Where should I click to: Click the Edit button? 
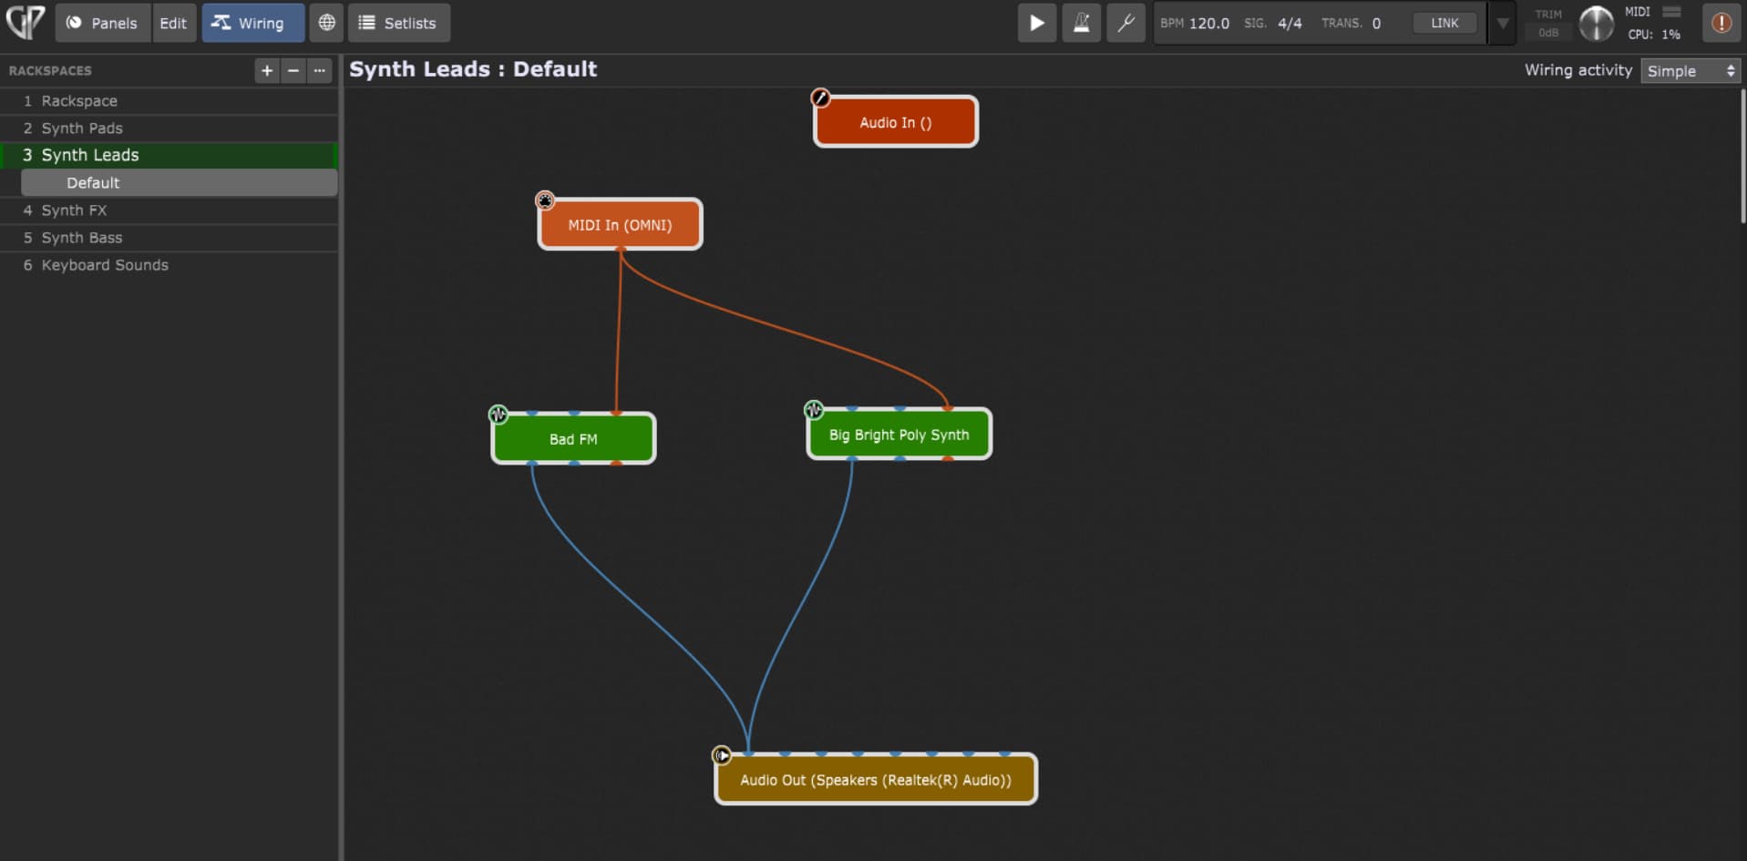(x=173, y=23)
